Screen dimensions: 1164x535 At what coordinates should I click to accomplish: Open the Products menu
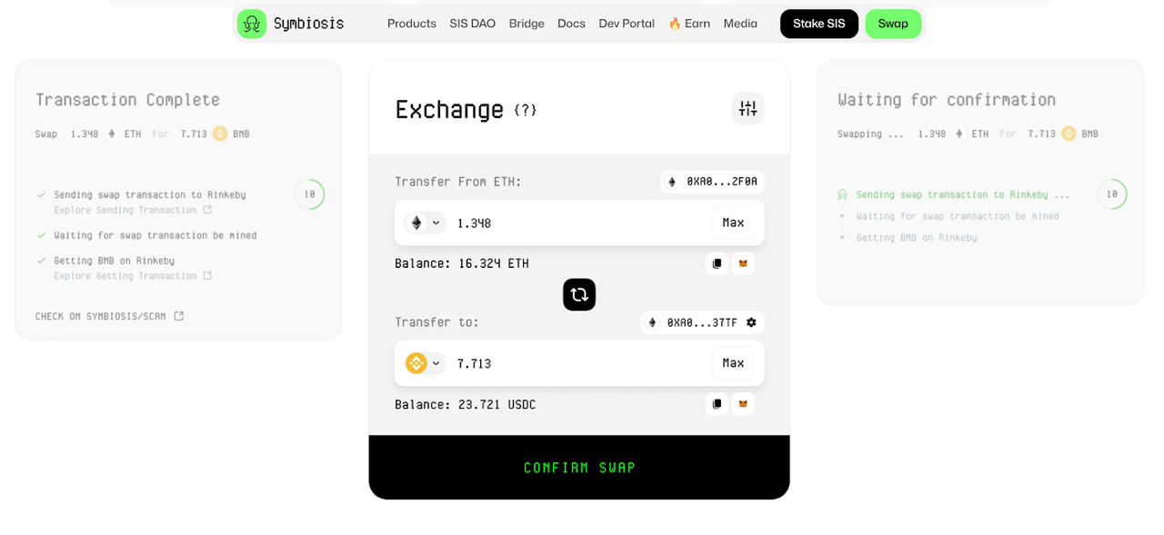click(x=411, y=24)
